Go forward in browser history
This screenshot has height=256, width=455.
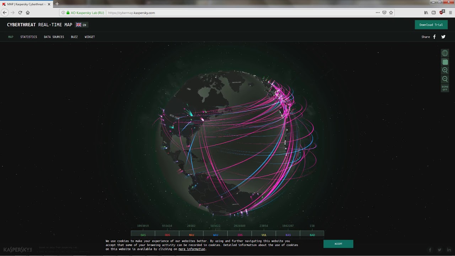(13, 12)
